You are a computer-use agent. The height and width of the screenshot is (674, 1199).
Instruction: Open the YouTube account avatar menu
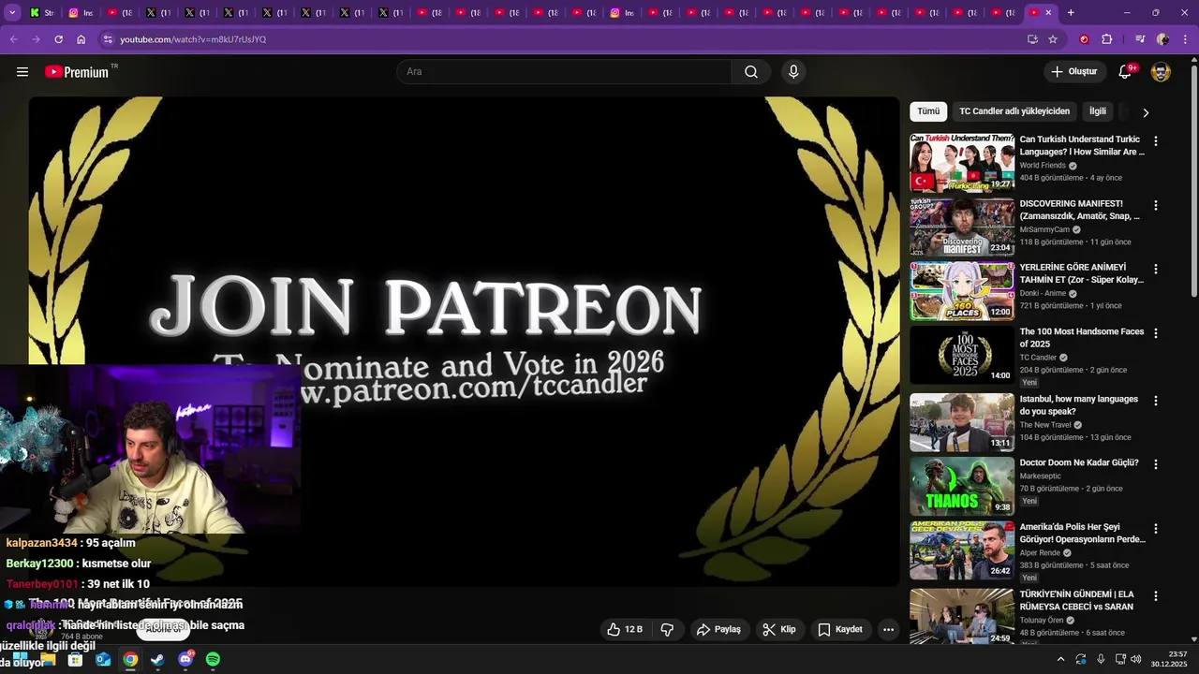tap(1161, 72)
